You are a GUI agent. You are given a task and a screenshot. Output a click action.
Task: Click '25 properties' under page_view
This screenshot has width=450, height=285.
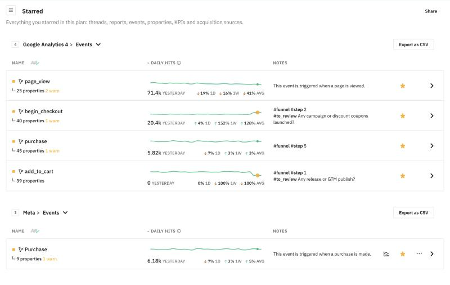pos(30,91)
